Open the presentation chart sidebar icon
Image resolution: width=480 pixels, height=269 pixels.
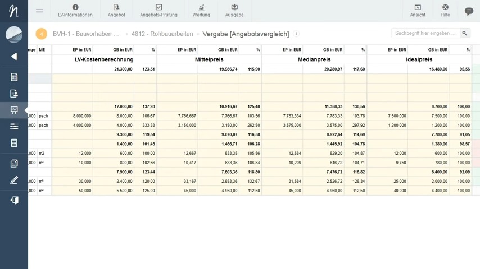(x=14, y=110)
